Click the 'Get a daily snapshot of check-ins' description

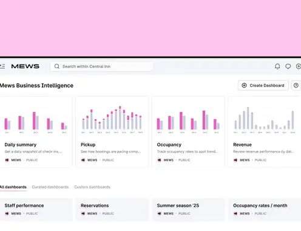(33, 151)
